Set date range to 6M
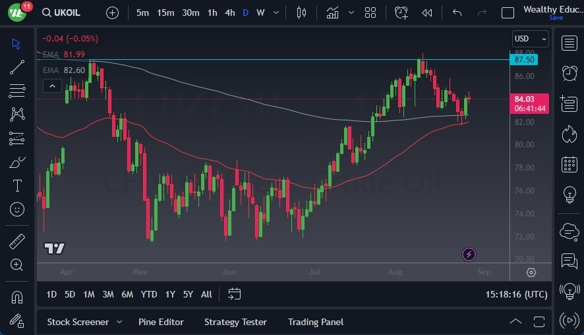The image size is (584, 335). [x=127, y=294]
